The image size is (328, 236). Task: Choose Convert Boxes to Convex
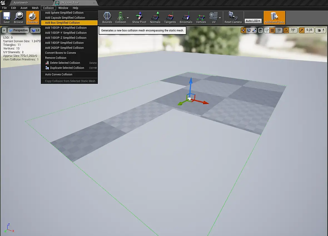coord(69,53)
